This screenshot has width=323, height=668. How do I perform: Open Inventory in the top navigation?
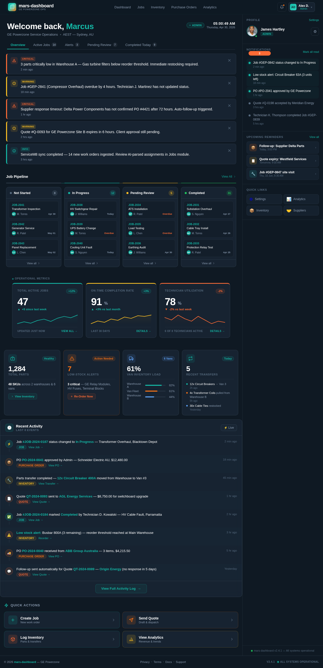tap(158, 7)
